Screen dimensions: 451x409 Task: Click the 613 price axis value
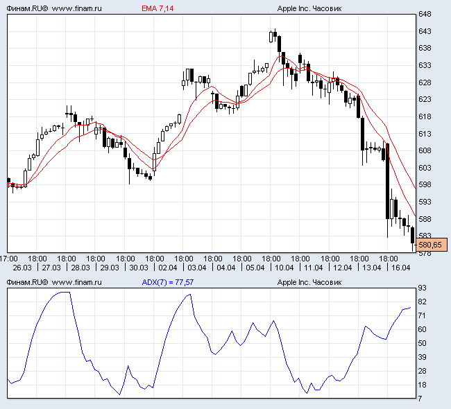click(x=425, y=134)
